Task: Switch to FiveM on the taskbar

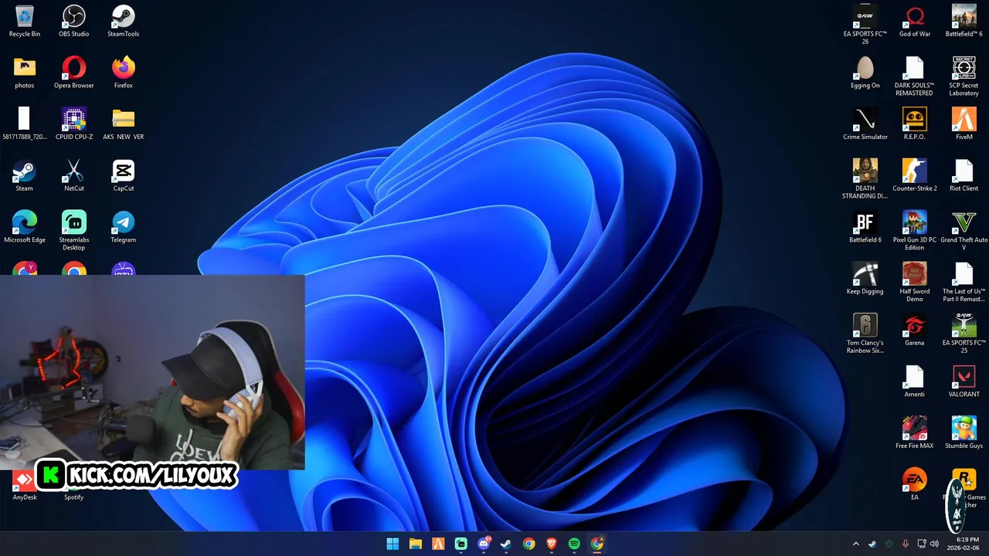Action: (x=438, y=544)
